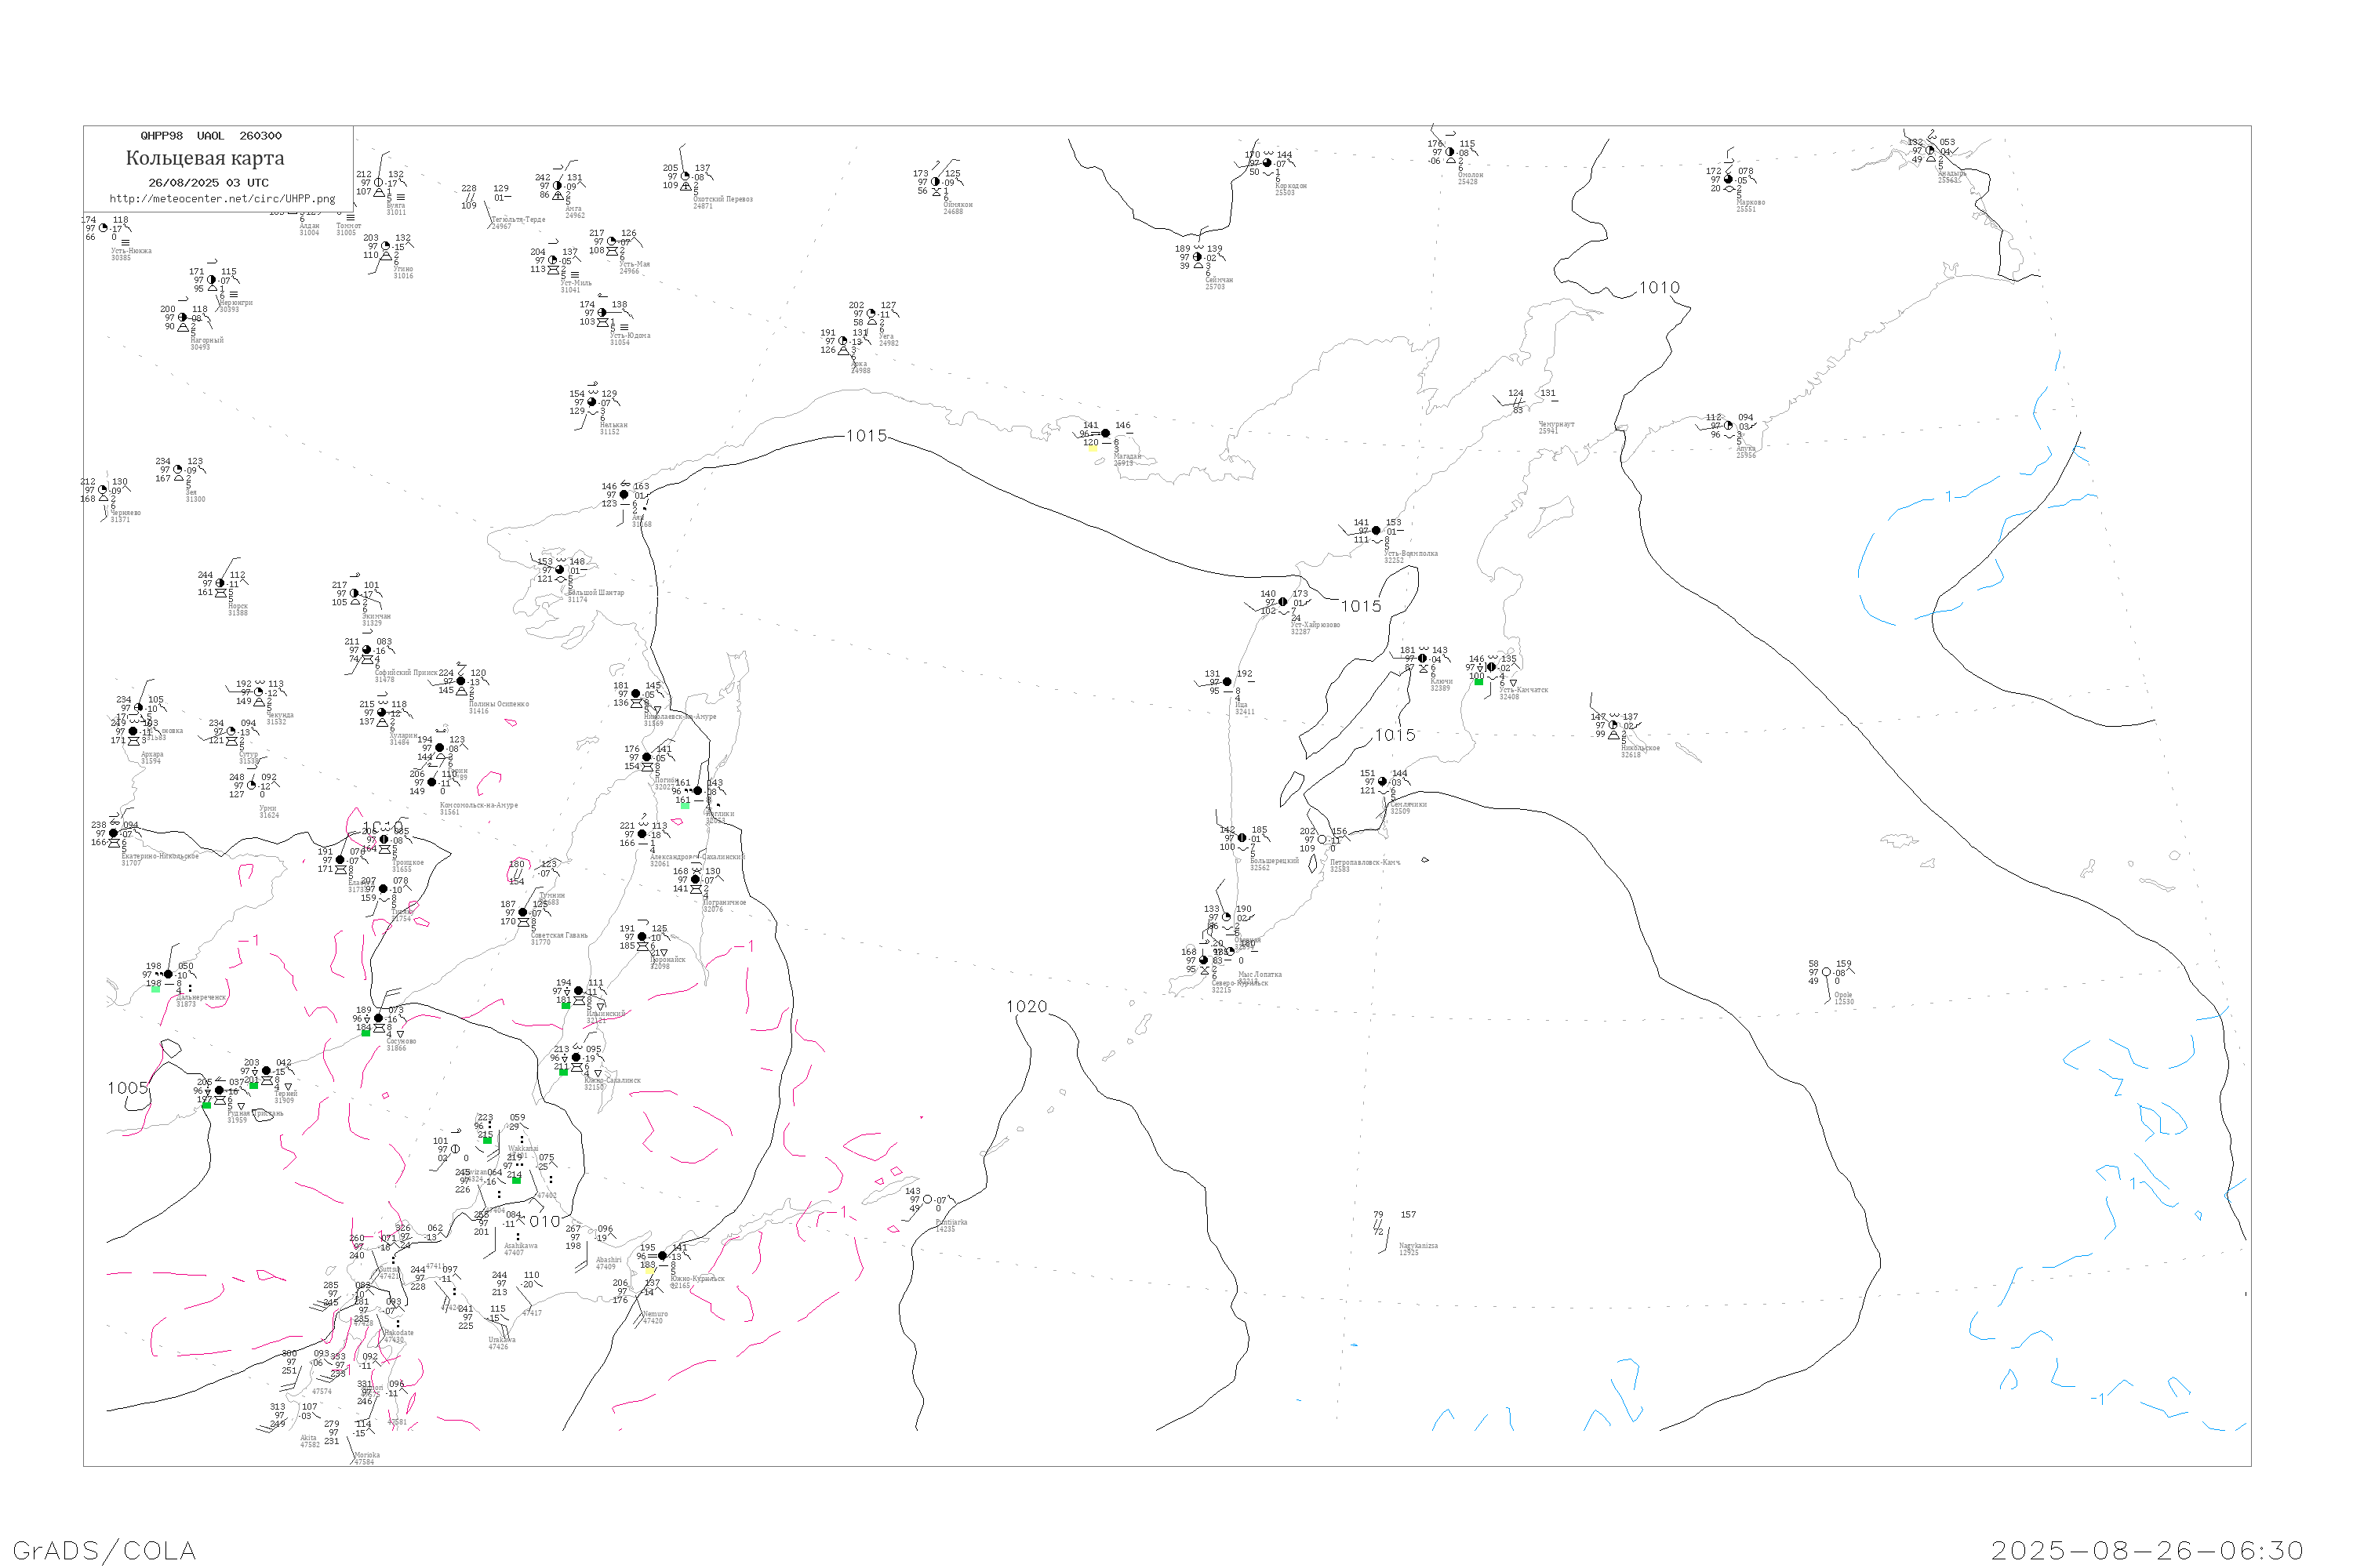The height and width of the screenshot is (1568, 2353).
Task: Click the Охотский Перевоз station circle
Action: [686, 177]
